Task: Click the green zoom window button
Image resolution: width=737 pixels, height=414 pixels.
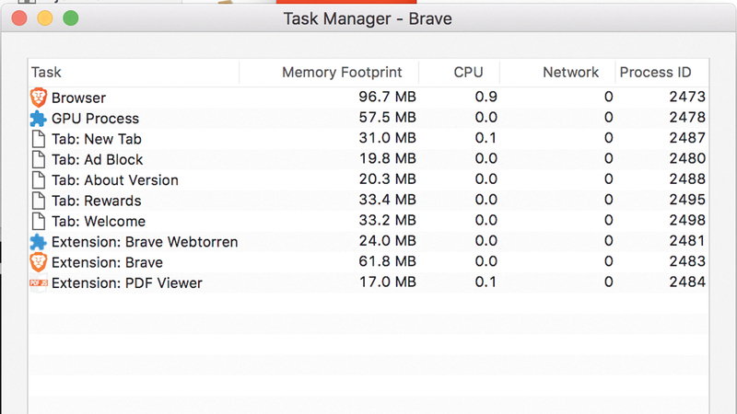Action: pyautogui.click(x=70, y=18)
